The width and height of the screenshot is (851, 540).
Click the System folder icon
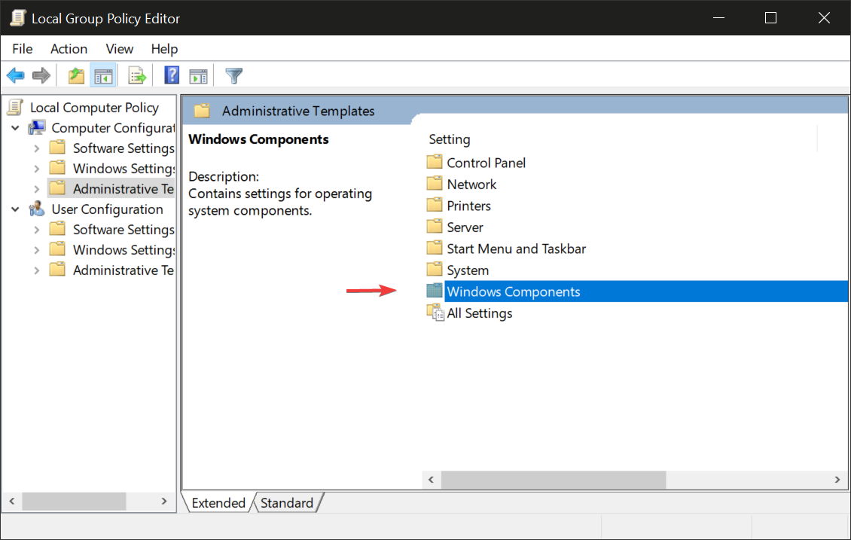coord(435,269)
